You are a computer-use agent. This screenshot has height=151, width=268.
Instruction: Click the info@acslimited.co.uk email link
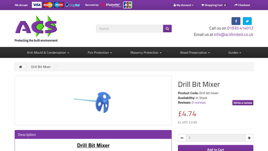pyautogui.click(x=233, y=35)
